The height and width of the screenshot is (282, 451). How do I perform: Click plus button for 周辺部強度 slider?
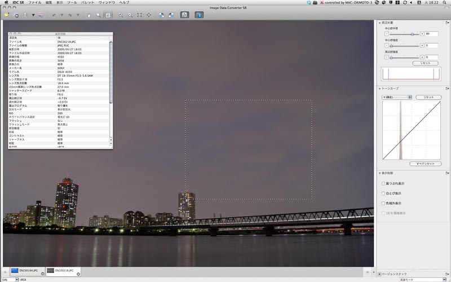click(422, 58)
